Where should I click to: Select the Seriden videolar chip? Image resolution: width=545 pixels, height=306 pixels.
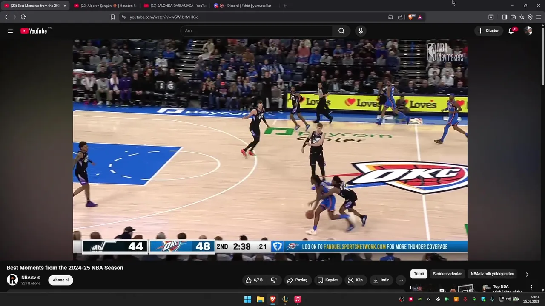(447, 274)
